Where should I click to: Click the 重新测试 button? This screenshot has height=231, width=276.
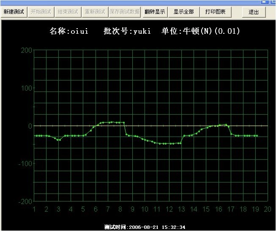tap(95, 12)
